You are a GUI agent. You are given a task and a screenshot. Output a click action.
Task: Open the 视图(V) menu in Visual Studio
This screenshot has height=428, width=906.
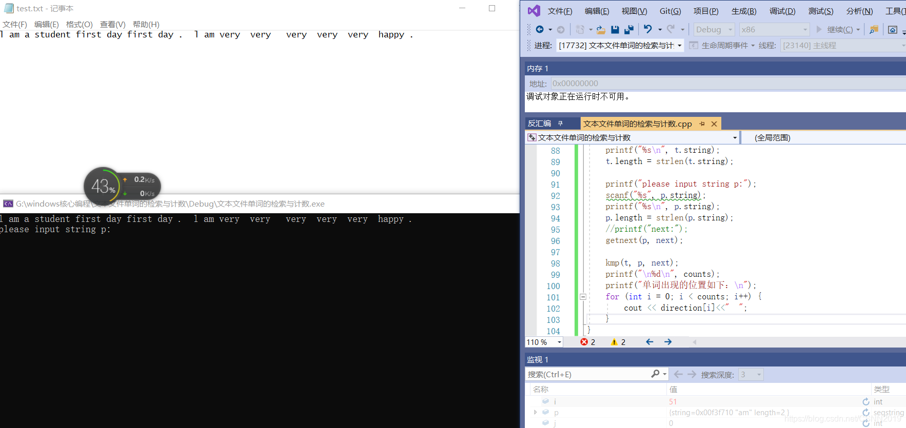click(x=634, y=11)
